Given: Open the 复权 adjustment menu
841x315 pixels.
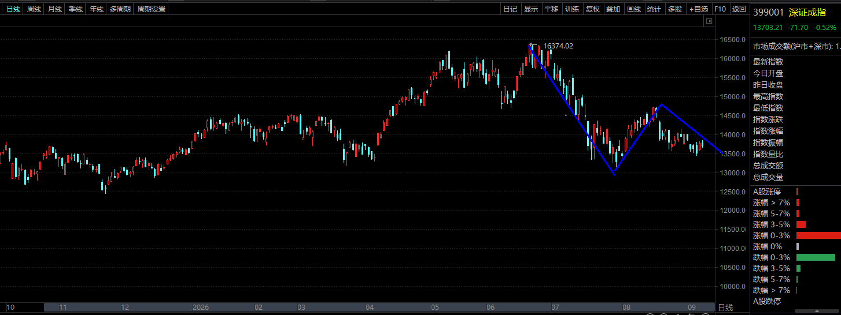Looking at the screenshot, I should coord(593,9).
